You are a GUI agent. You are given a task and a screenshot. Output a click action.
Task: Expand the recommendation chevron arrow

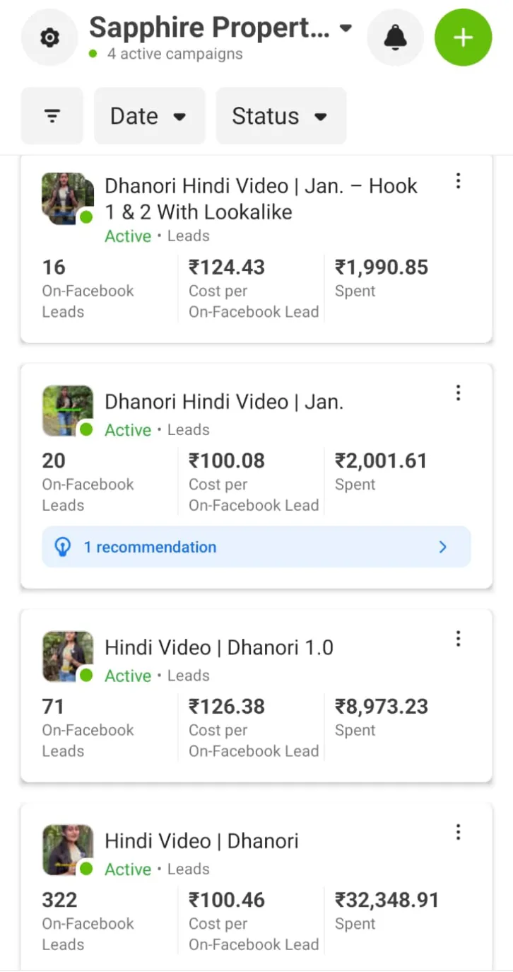coord(443,547)
